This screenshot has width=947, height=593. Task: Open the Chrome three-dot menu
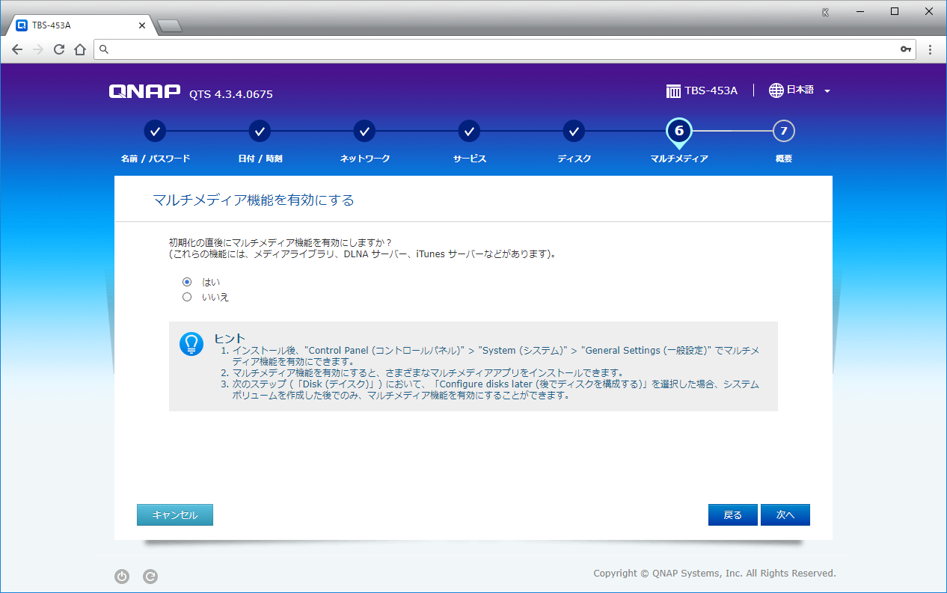(x=930, y=49)
